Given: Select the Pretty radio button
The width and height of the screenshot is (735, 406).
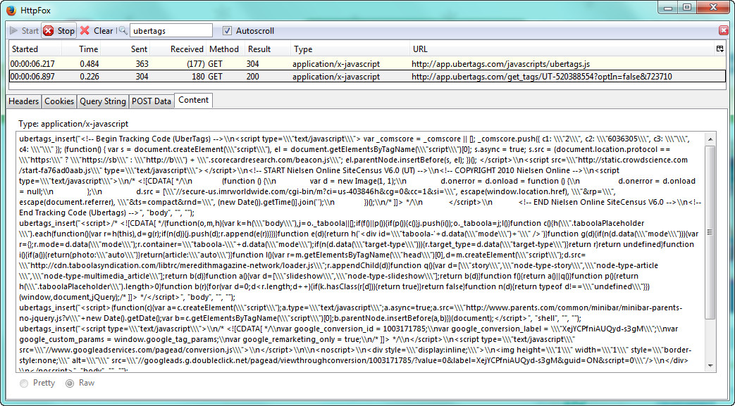Looking at the screenshot, I should (x=25, y=383).
